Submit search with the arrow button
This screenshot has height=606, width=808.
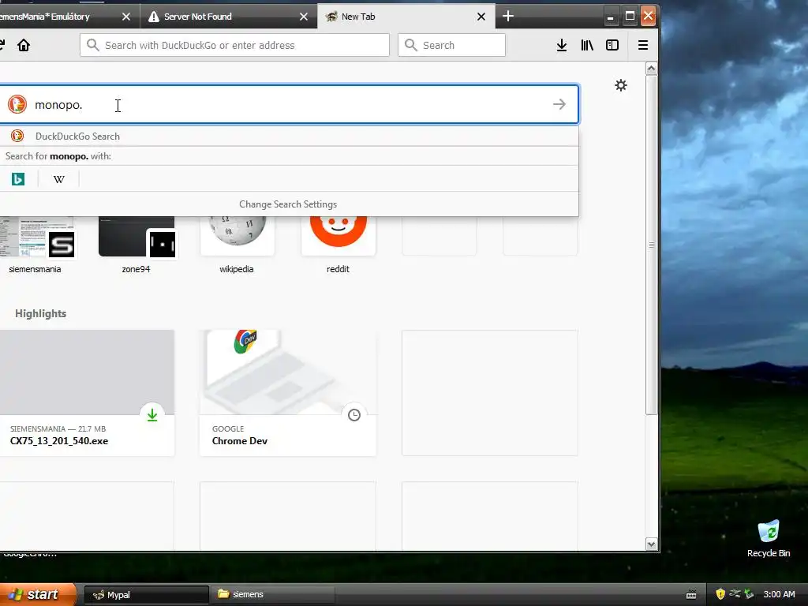click(559, 104)
